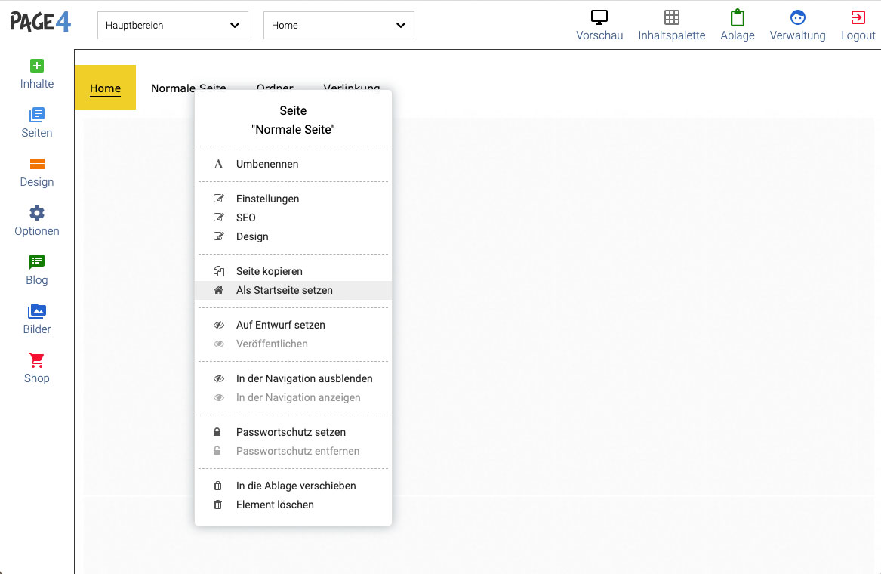881x574 pixels.
Task: Open the Seiten sidebar icon
Action: click(36, 115)
